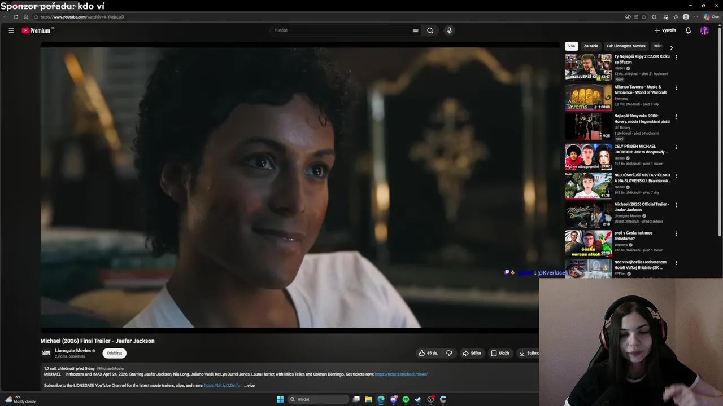Click the #MichaelMovie hashtag

[110, 369]
